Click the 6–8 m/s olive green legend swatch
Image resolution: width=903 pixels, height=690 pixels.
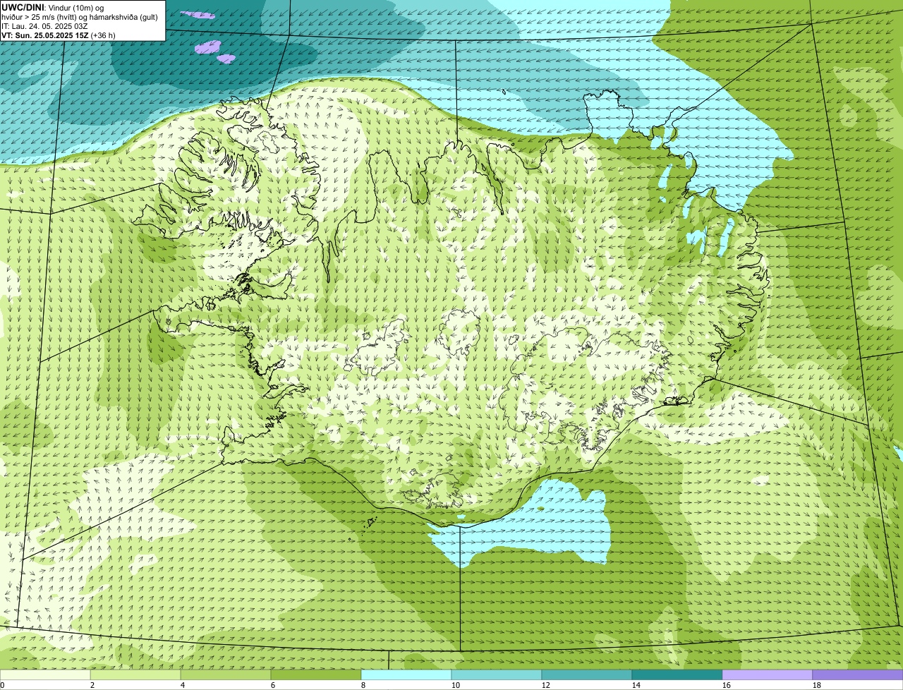[316, 675]
